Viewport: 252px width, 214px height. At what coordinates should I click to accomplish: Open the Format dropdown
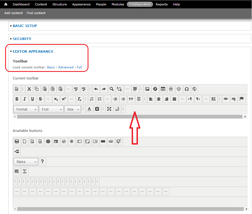[x=26, y=109]
